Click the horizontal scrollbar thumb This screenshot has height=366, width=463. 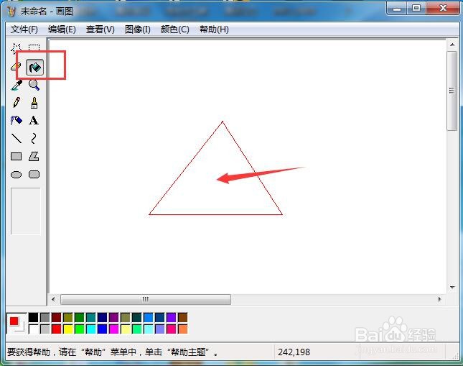tap(146, 299)
